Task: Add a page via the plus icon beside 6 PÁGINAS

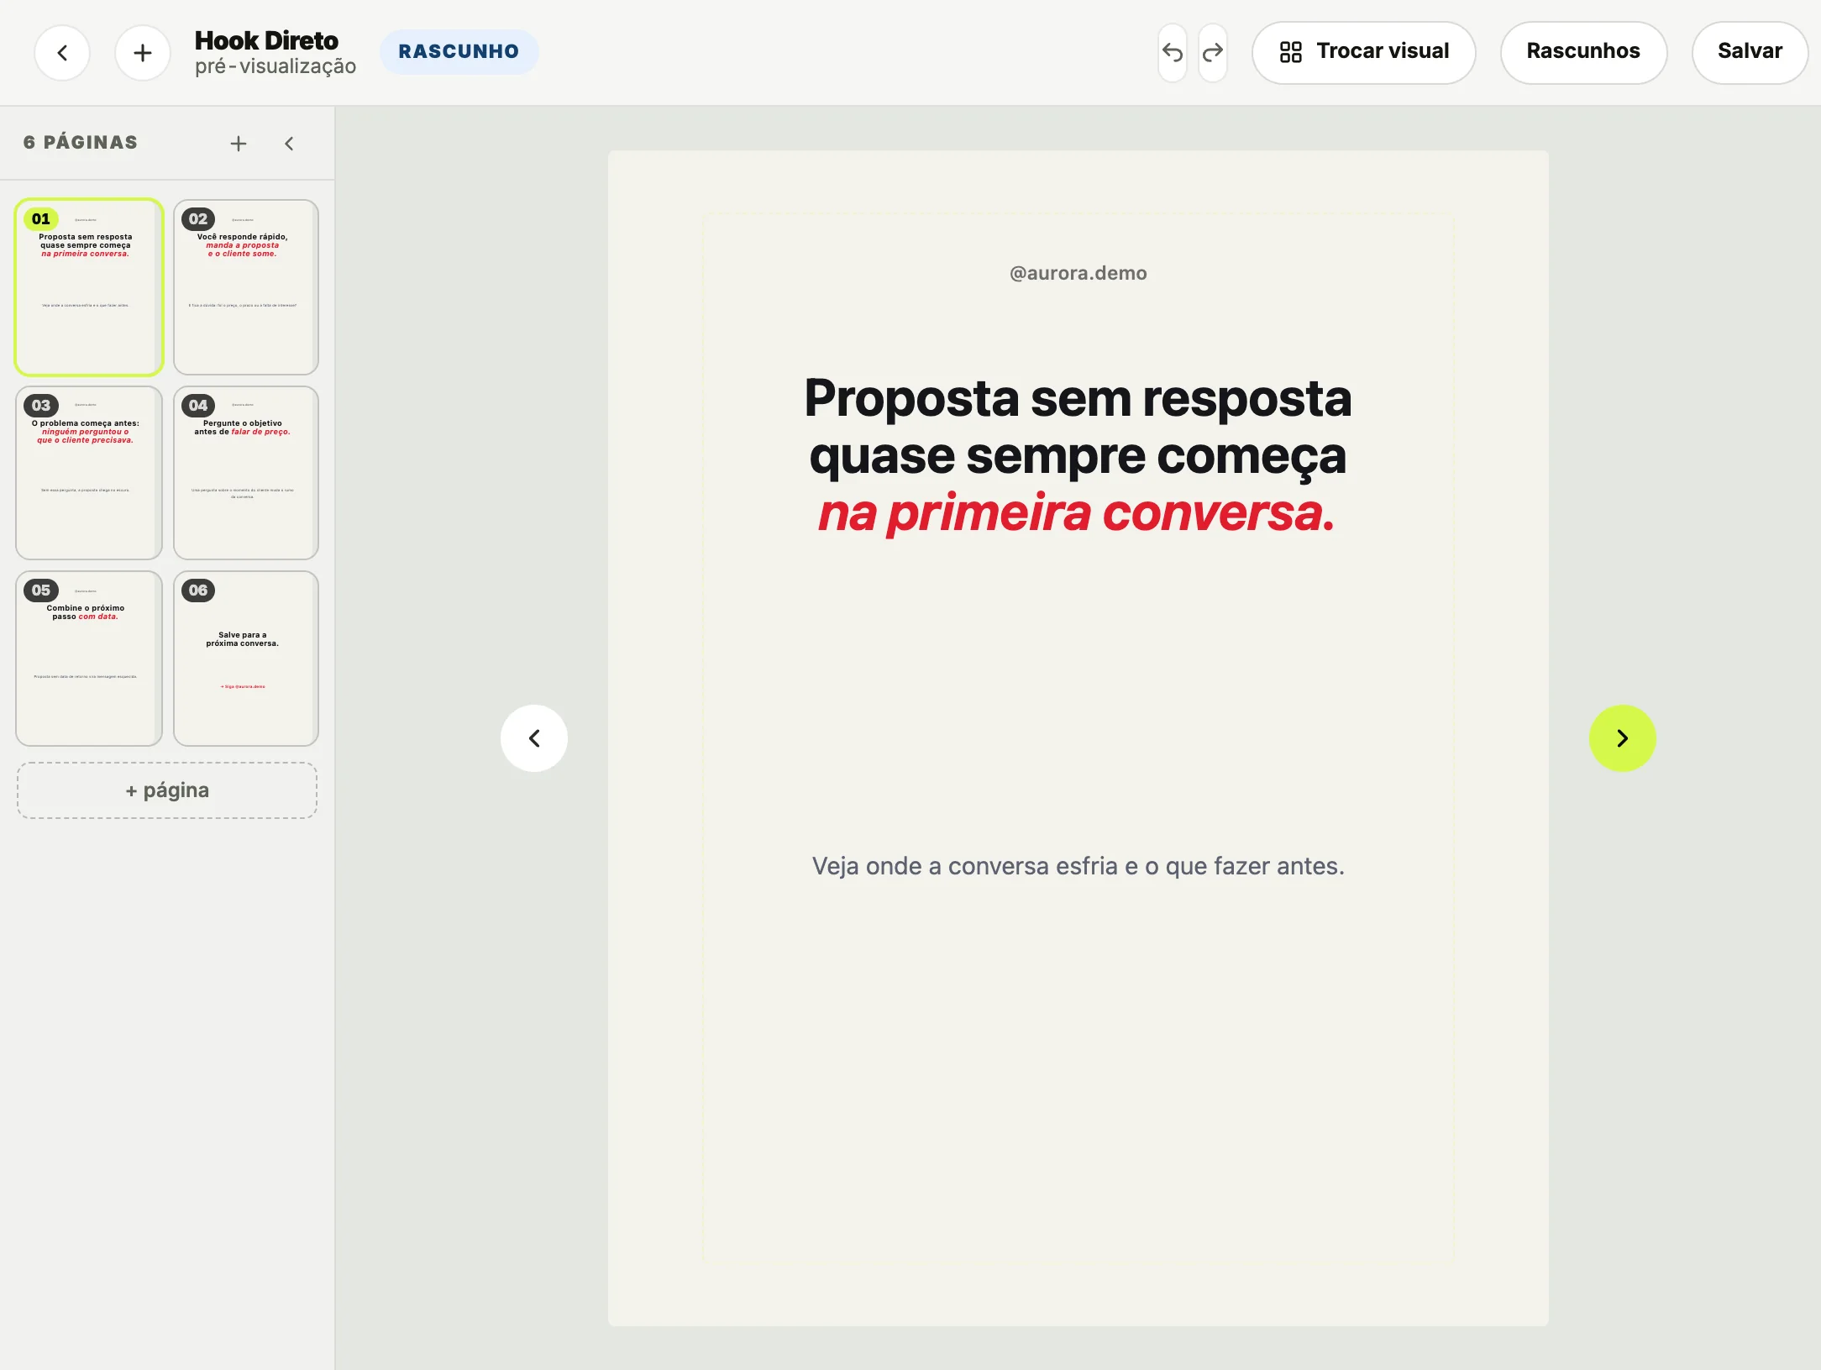Action: (239, 144)
